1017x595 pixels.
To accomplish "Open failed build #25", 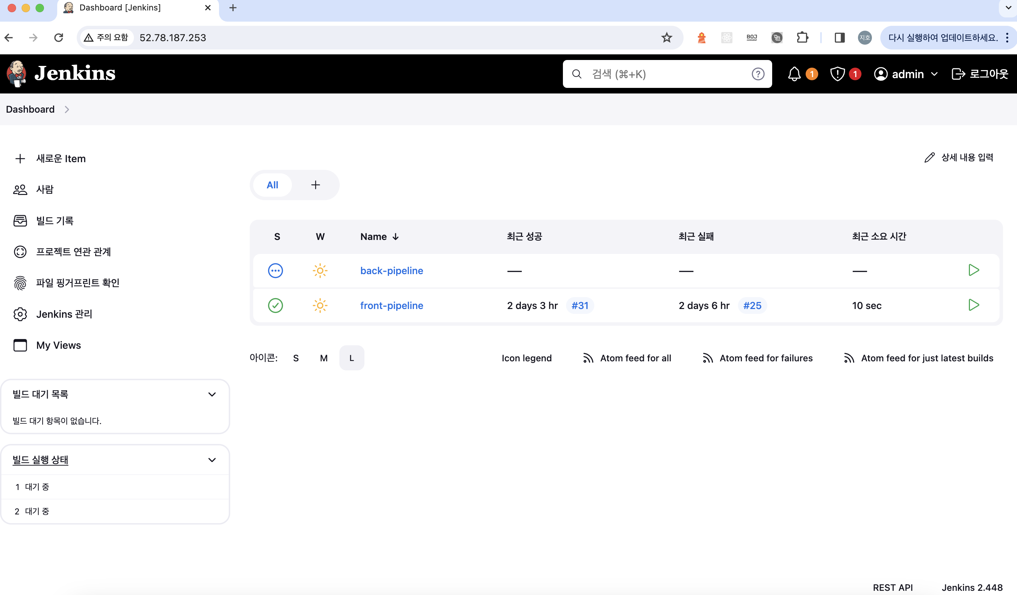I will 752,306.
